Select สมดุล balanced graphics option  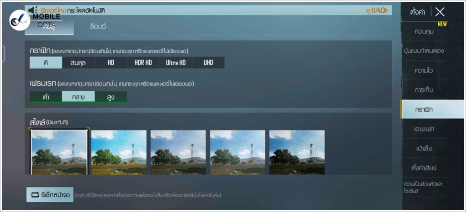click(78, 63)
